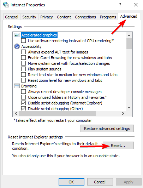Switch to the Security tab

(29, 17)
